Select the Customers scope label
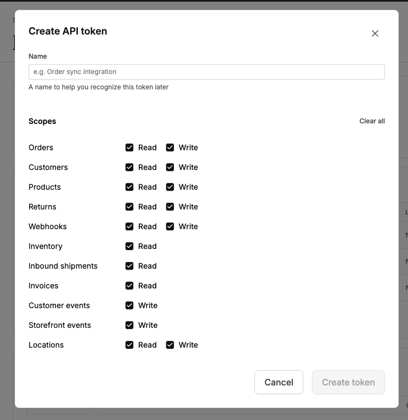408x420 pixels. click(x=48, y=167)
